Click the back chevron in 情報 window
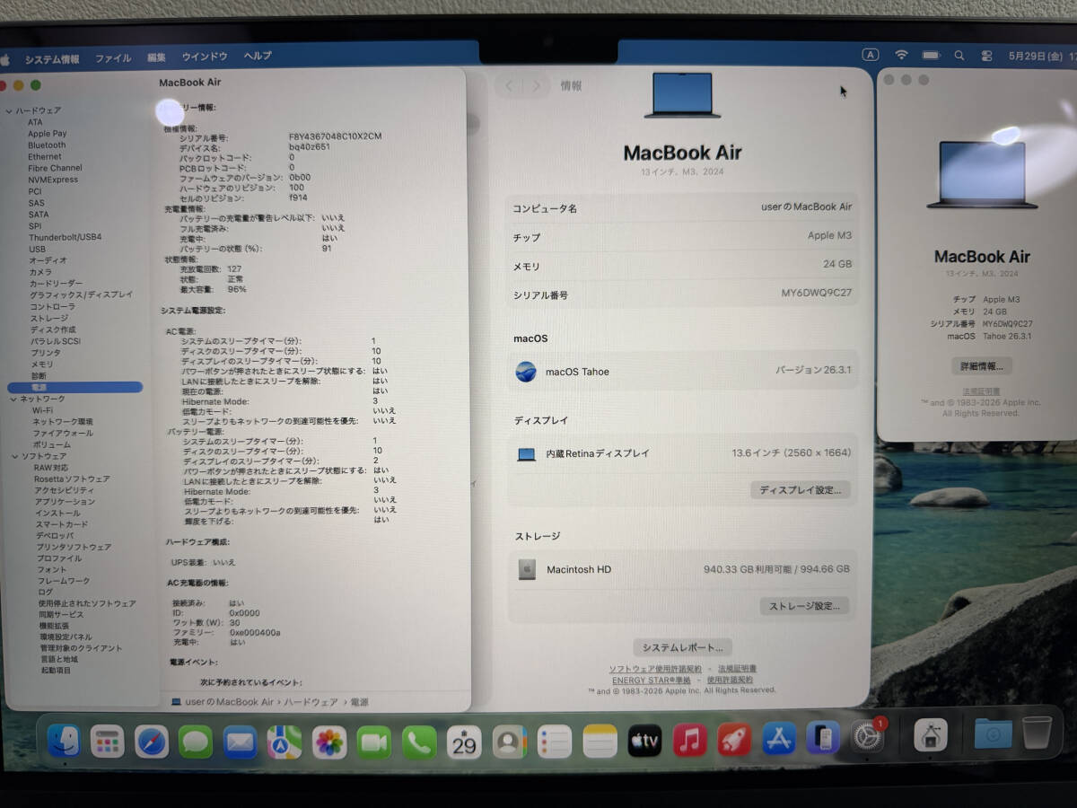1077x808 pixels. click(509, 86)
